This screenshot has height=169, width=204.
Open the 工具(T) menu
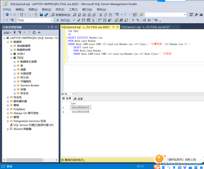coord(73,9)
